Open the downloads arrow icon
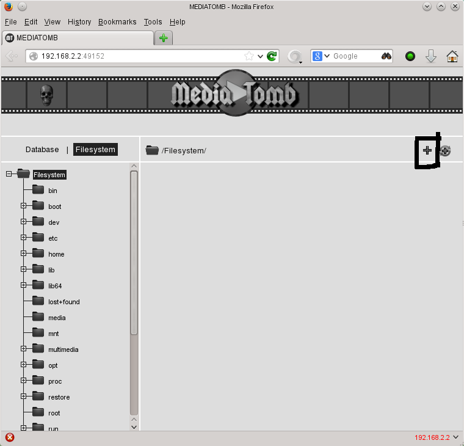Viewport: 464px width, 446px height. (x=431, y=56)
